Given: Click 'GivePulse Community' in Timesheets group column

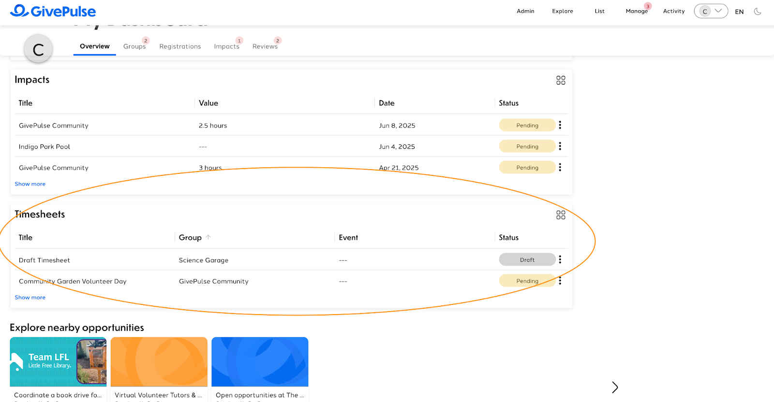Looking at the screenshot, I should tap(214, 281).
